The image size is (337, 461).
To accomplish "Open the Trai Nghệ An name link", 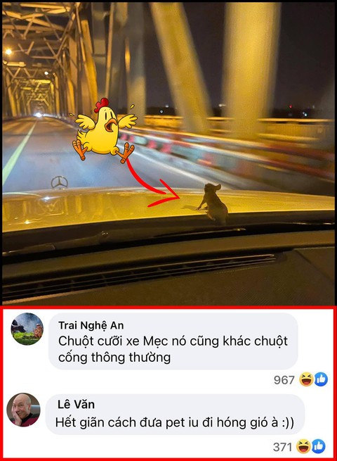I will click(x=91, y=325).
